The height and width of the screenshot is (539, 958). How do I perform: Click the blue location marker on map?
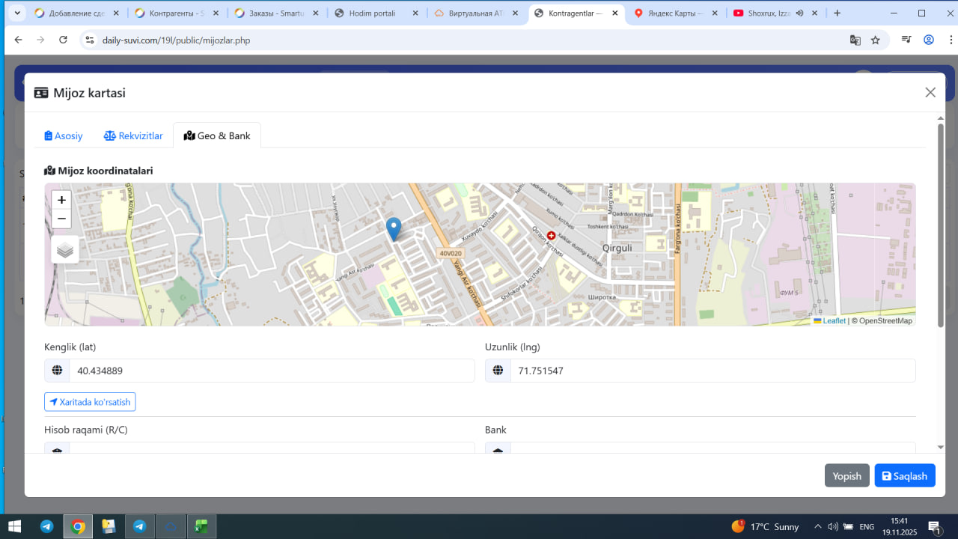[x=393, y=228]
